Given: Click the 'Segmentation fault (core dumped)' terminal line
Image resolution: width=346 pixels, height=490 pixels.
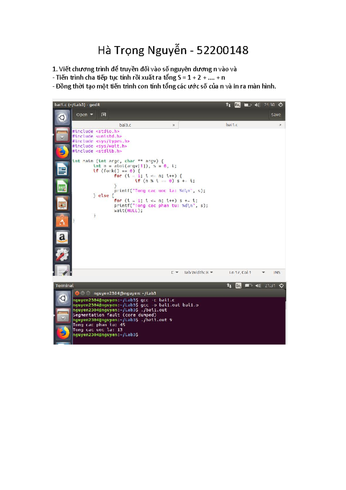Looking at the screenshot, I should [114, 315].
